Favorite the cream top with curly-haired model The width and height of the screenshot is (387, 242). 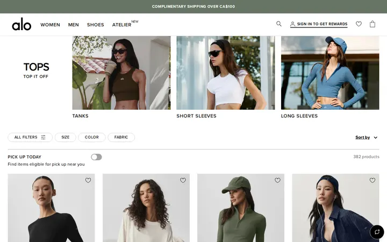click(183, 180)
